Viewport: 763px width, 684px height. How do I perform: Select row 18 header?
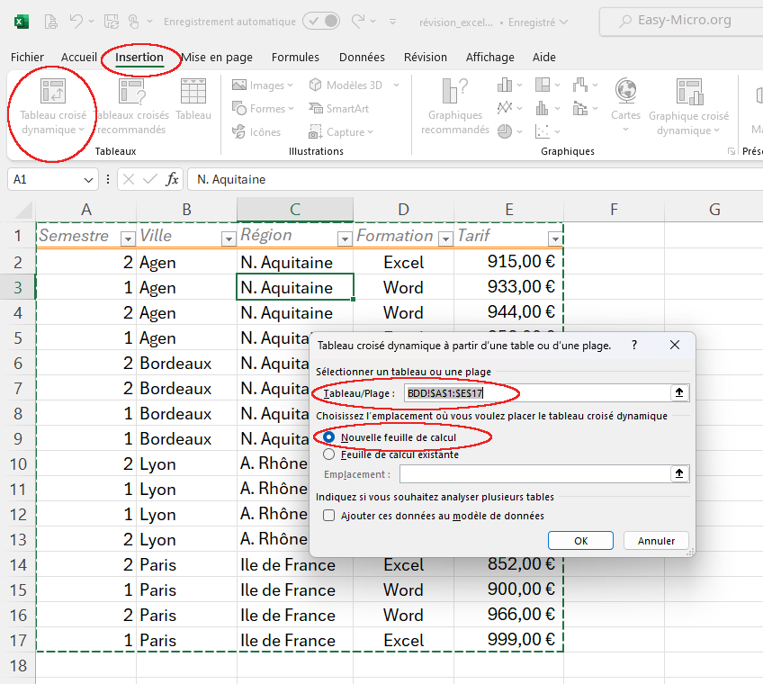tap(18, 665)
